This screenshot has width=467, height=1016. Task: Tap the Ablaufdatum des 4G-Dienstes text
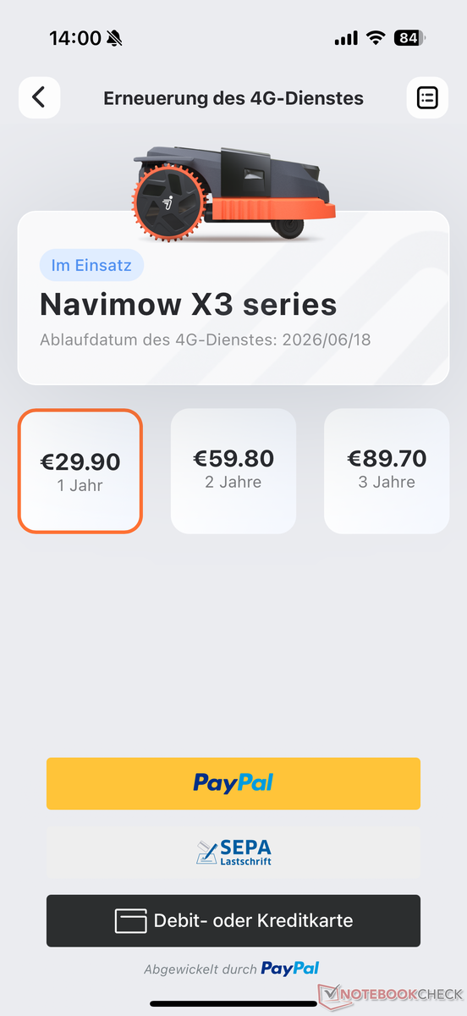206,340
